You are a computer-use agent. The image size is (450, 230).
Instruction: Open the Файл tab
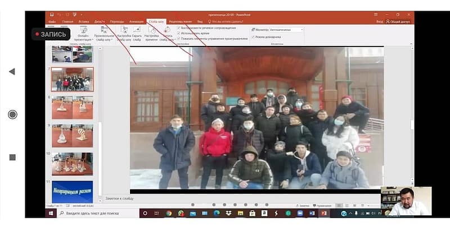(52, 22)
